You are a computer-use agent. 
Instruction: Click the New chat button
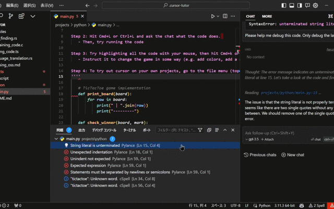[292, 155]
